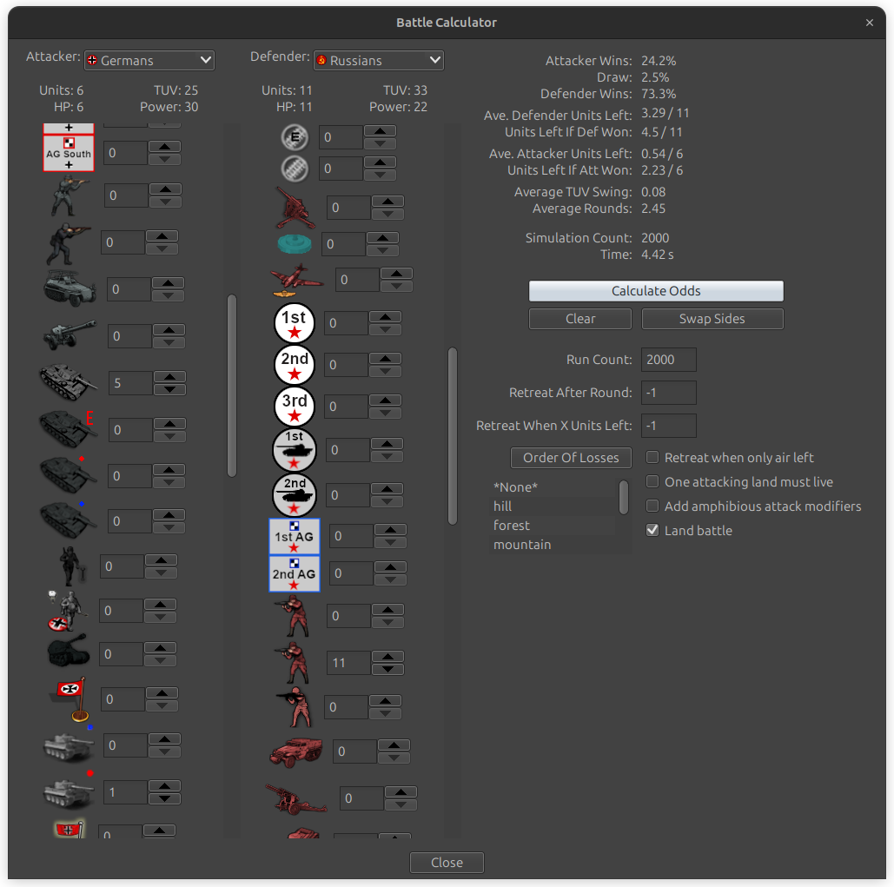894x887 pixels.
Task: Click the 1st AG Russian group marker
Action: tap(295, 536)
